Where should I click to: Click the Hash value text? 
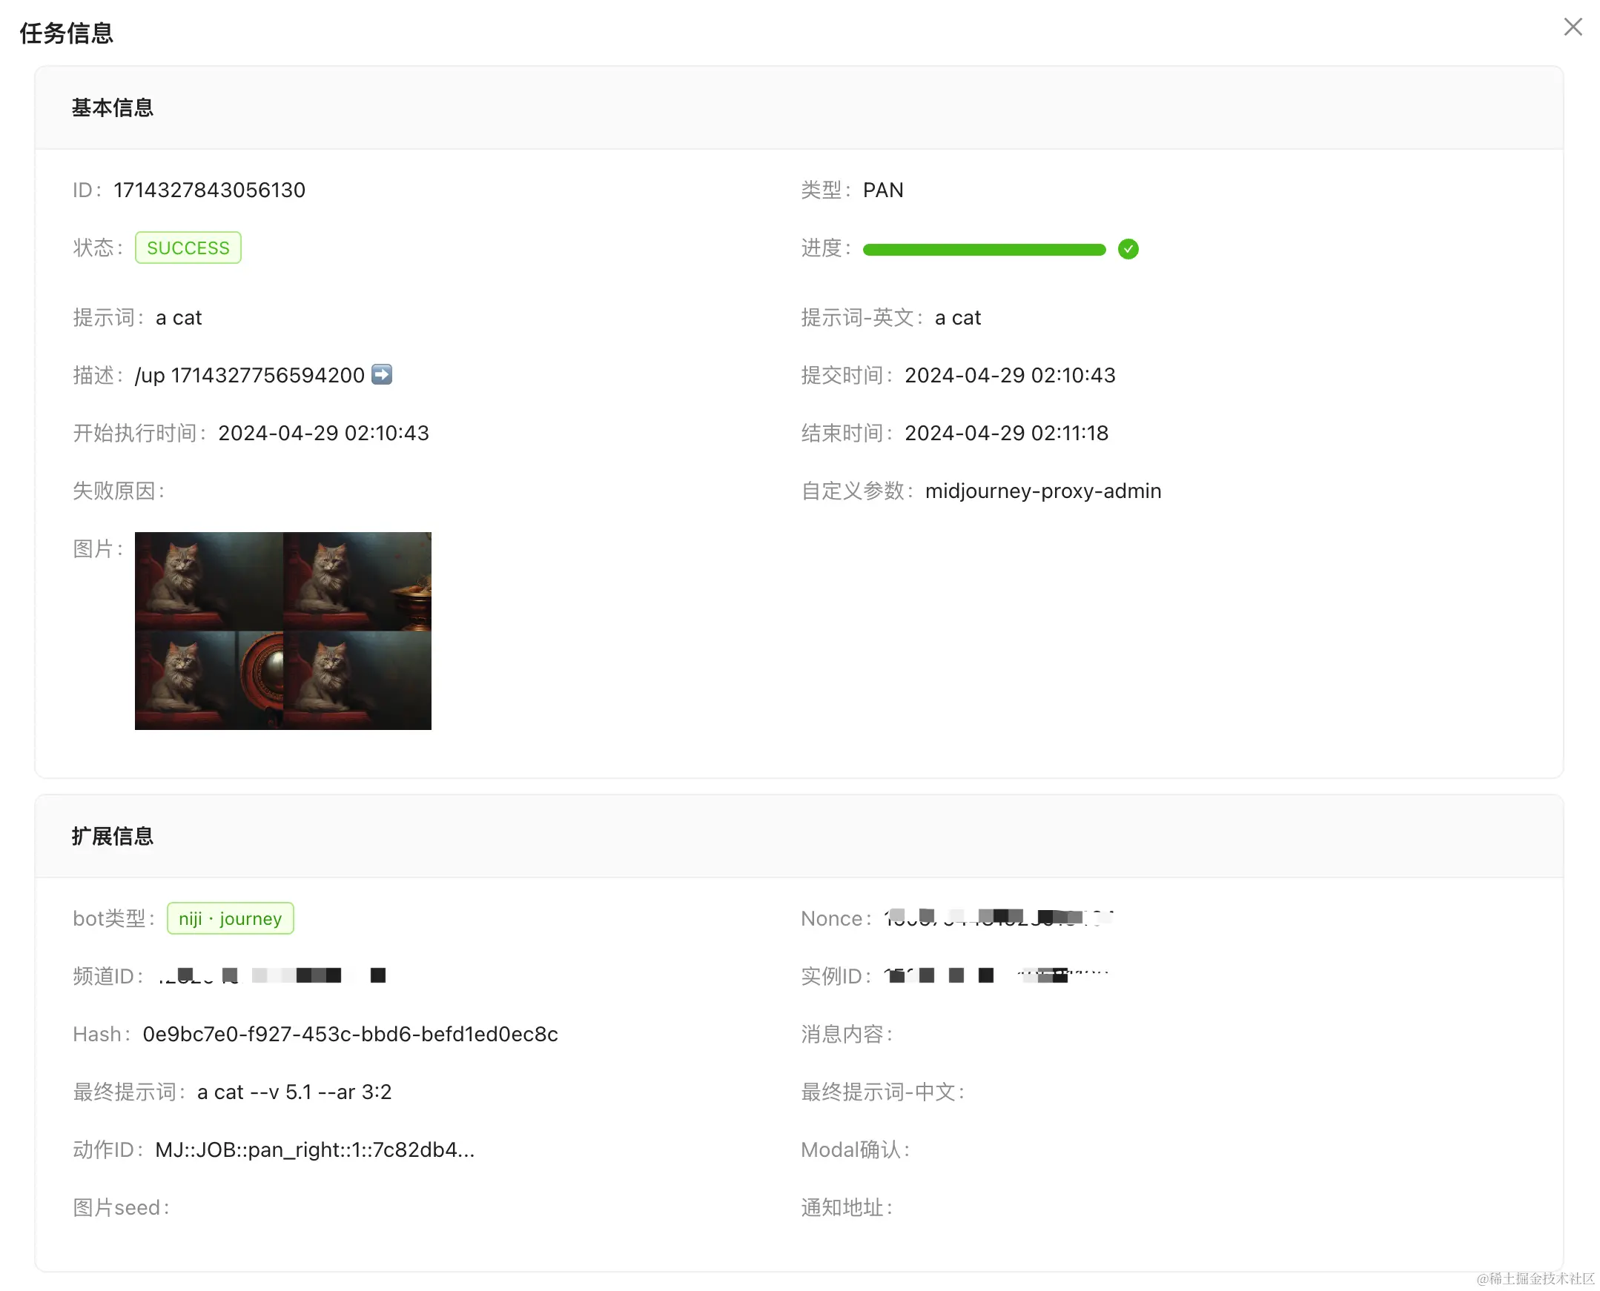coord(350,1035)
